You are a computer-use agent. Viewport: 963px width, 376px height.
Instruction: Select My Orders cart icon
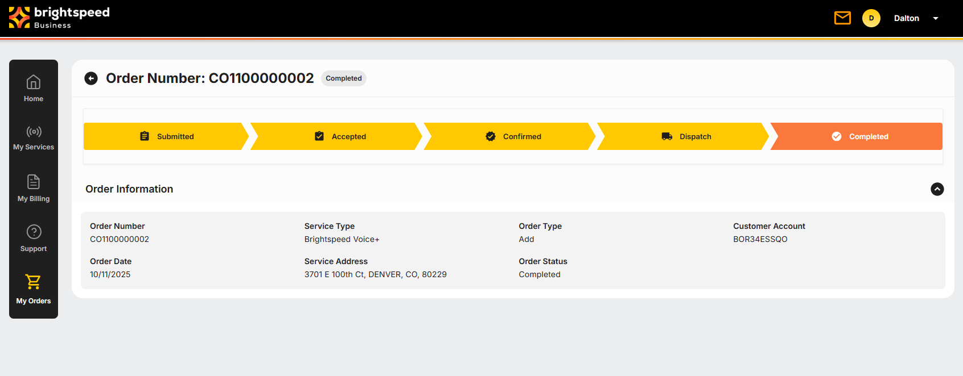[x=34, y=282]
